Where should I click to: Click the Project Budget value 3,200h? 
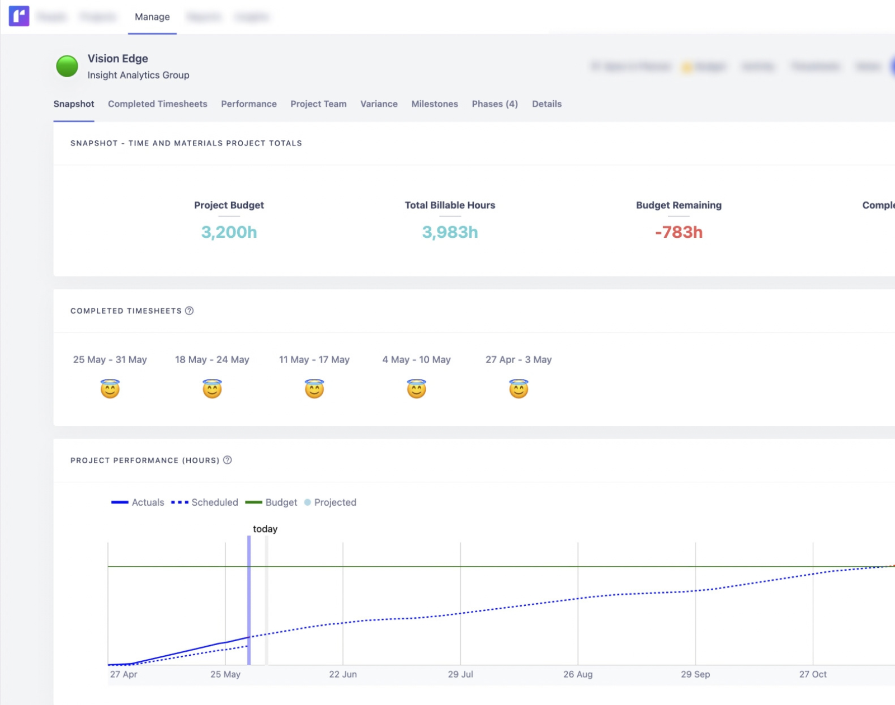(x=229, y=232)
